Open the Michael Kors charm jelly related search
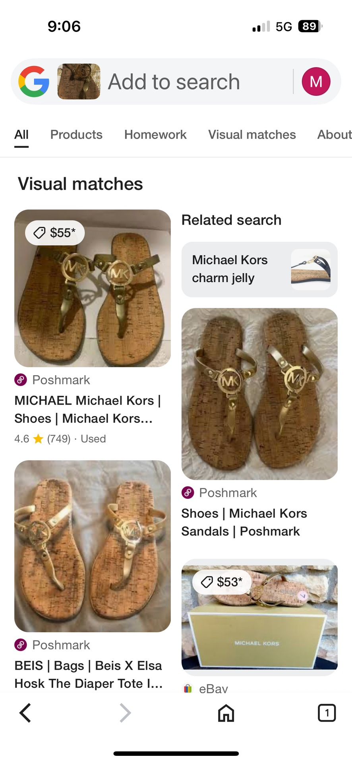 tap(259, 269)
